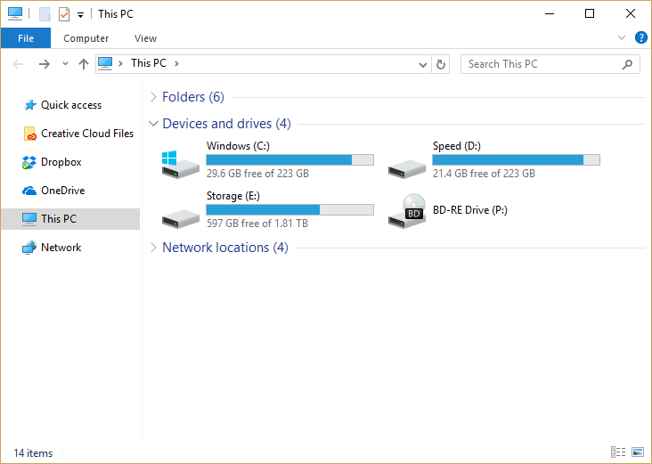This screenshot has width=652, height=464.
Task: Click the Folders (6) group header
Action: (193, 97)
